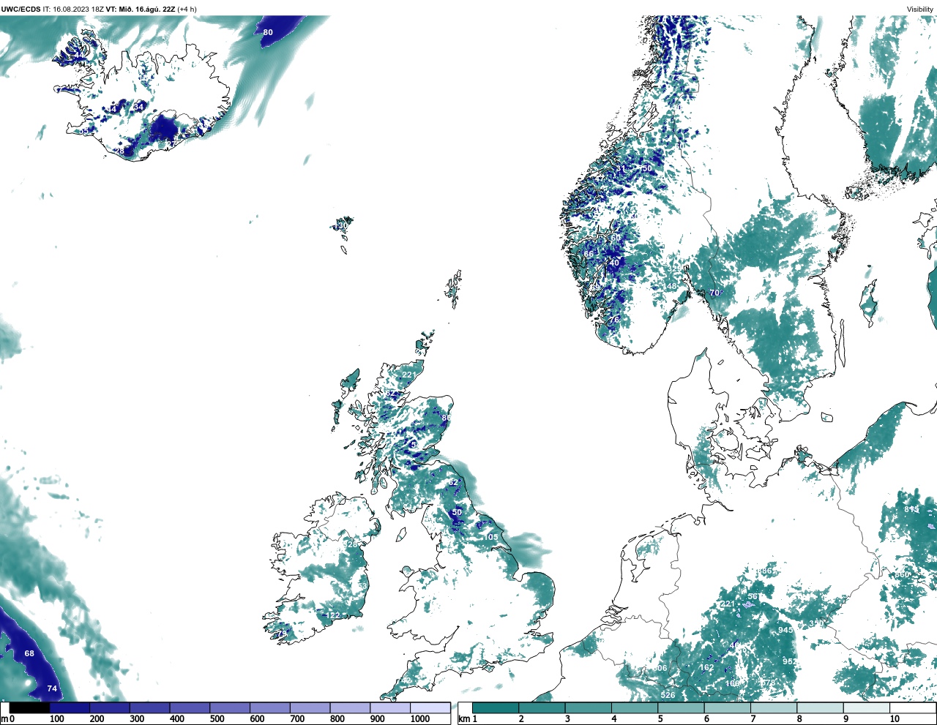This screenshot has height=725, width=937.
Task: Select the 600–700 m legend swatch
Action: pyautogui.click(x=269, y=708)
